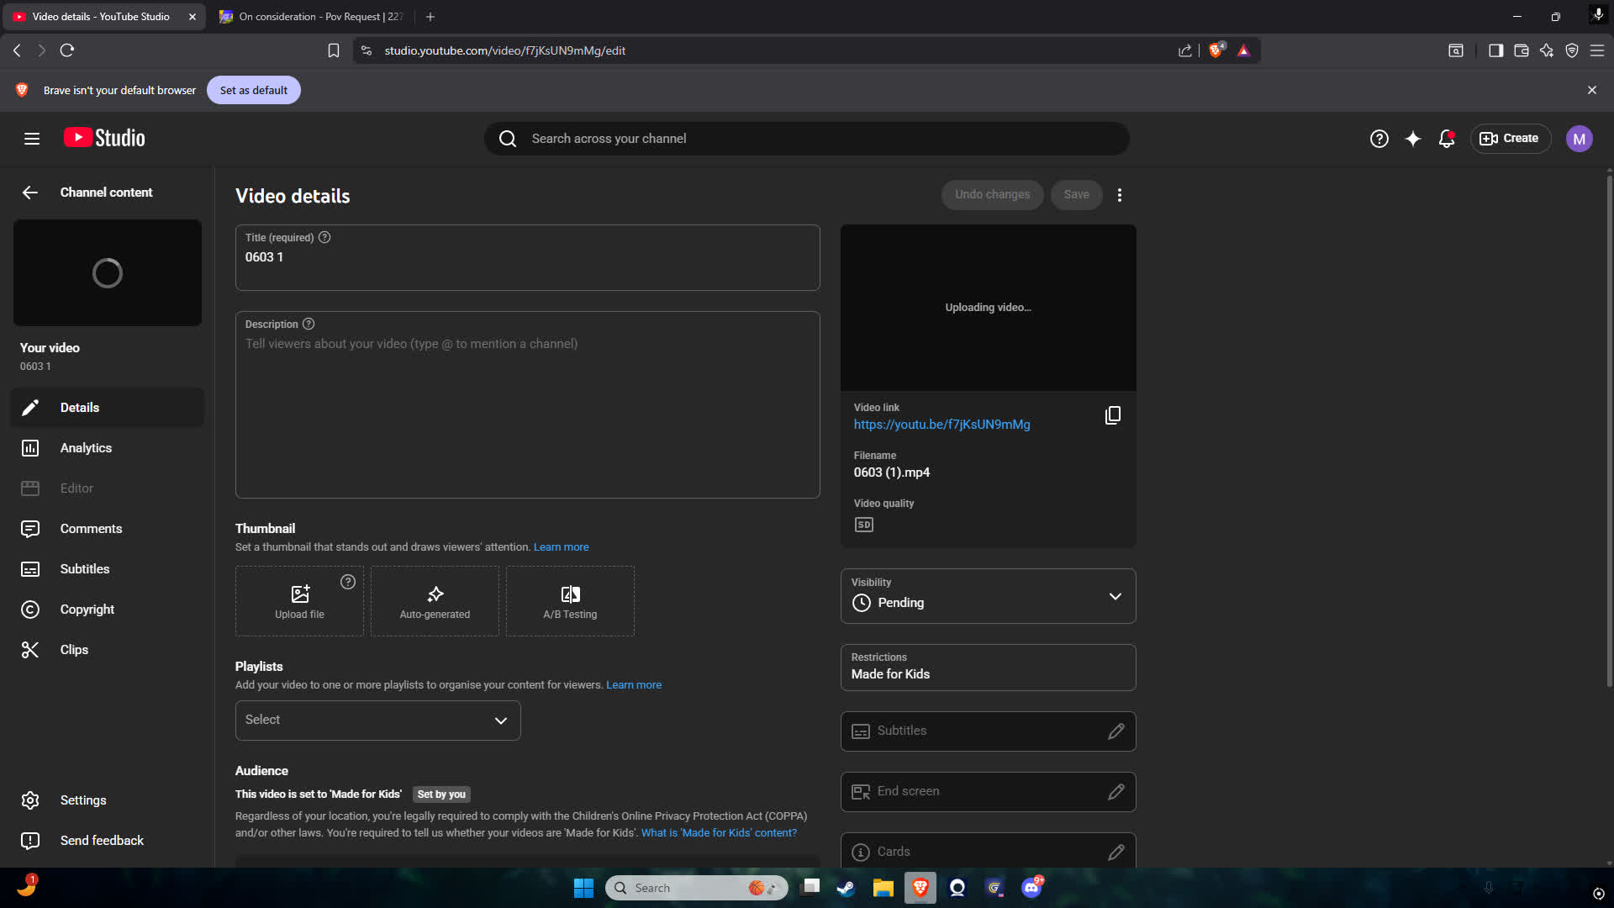Open Settings in the sidebar
The width and height of the screenshot is (1614, 908).
[107, 800]
